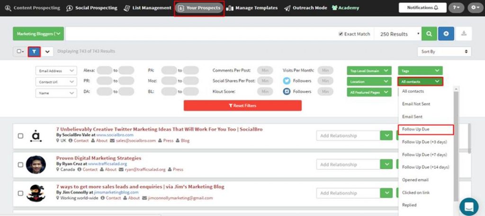Click the Comments Per Post Min field
Screen dimensions: 485x216
tap(265, 70)
